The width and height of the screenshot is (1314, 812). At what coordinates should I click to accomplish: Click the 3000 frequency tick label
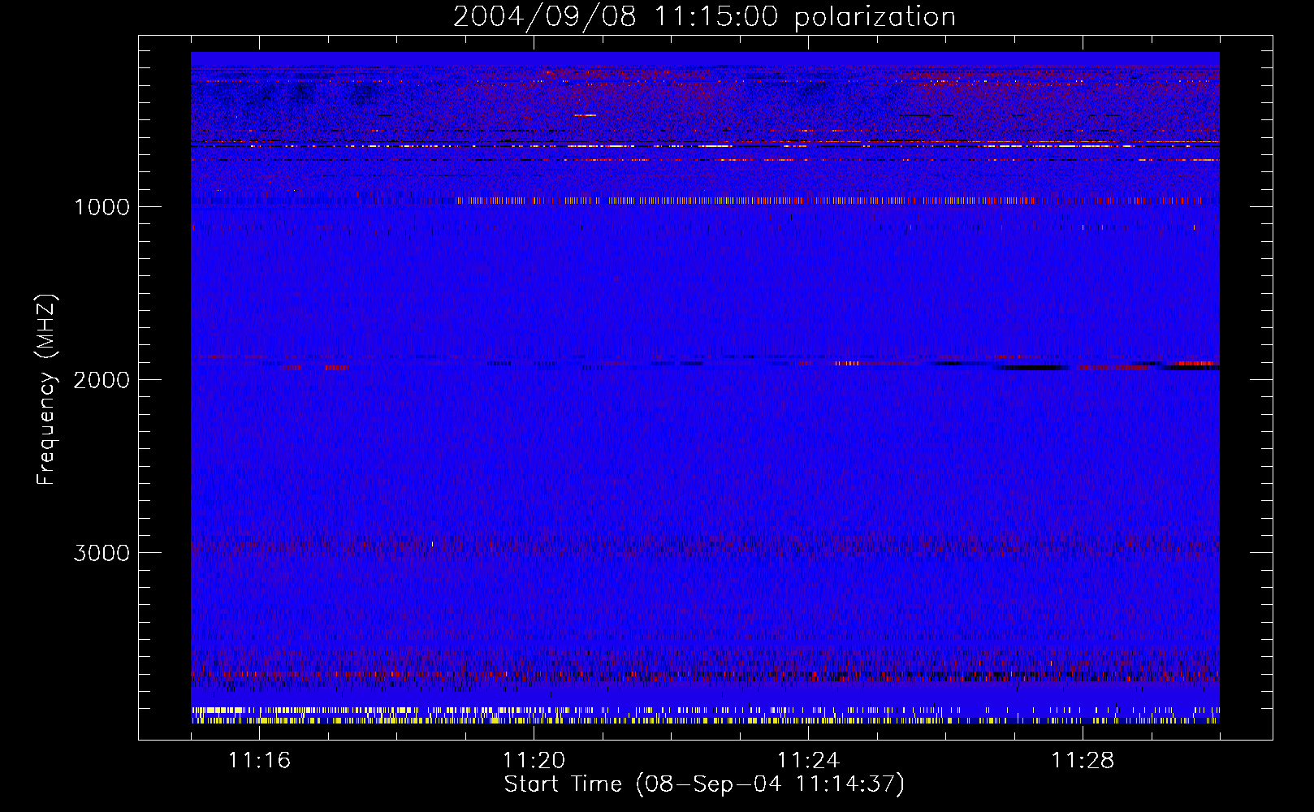pos(102,553)
